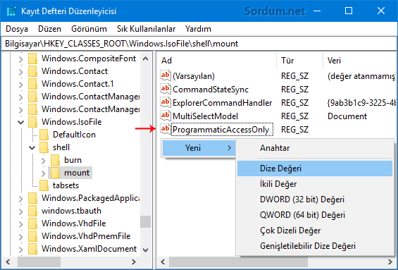Choose Genişletilebilir Dize Değeri

[315, 246]
